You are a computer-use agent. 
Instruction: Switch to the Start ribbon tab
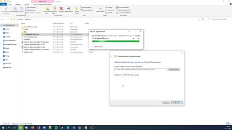point(10,4)
